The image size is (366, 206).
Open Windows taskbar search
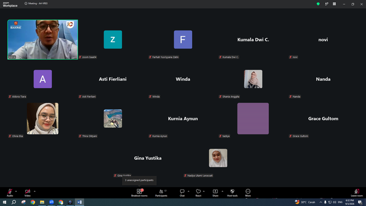pos(14,202)
